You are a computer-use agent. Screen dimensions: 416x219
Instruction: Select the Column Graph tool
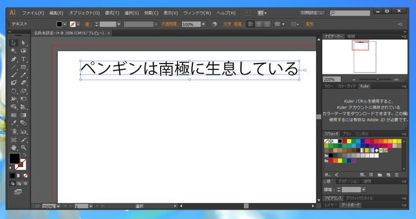[x=23, y=131]
